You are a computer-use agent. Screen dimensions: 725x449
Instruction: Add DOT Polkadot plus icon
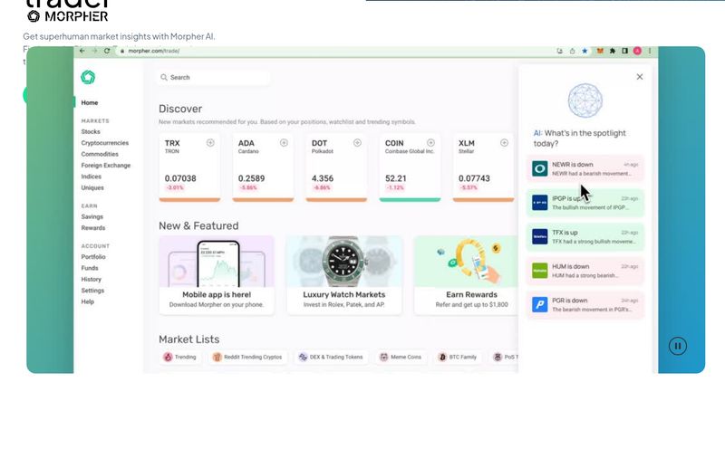coord(357,143)
